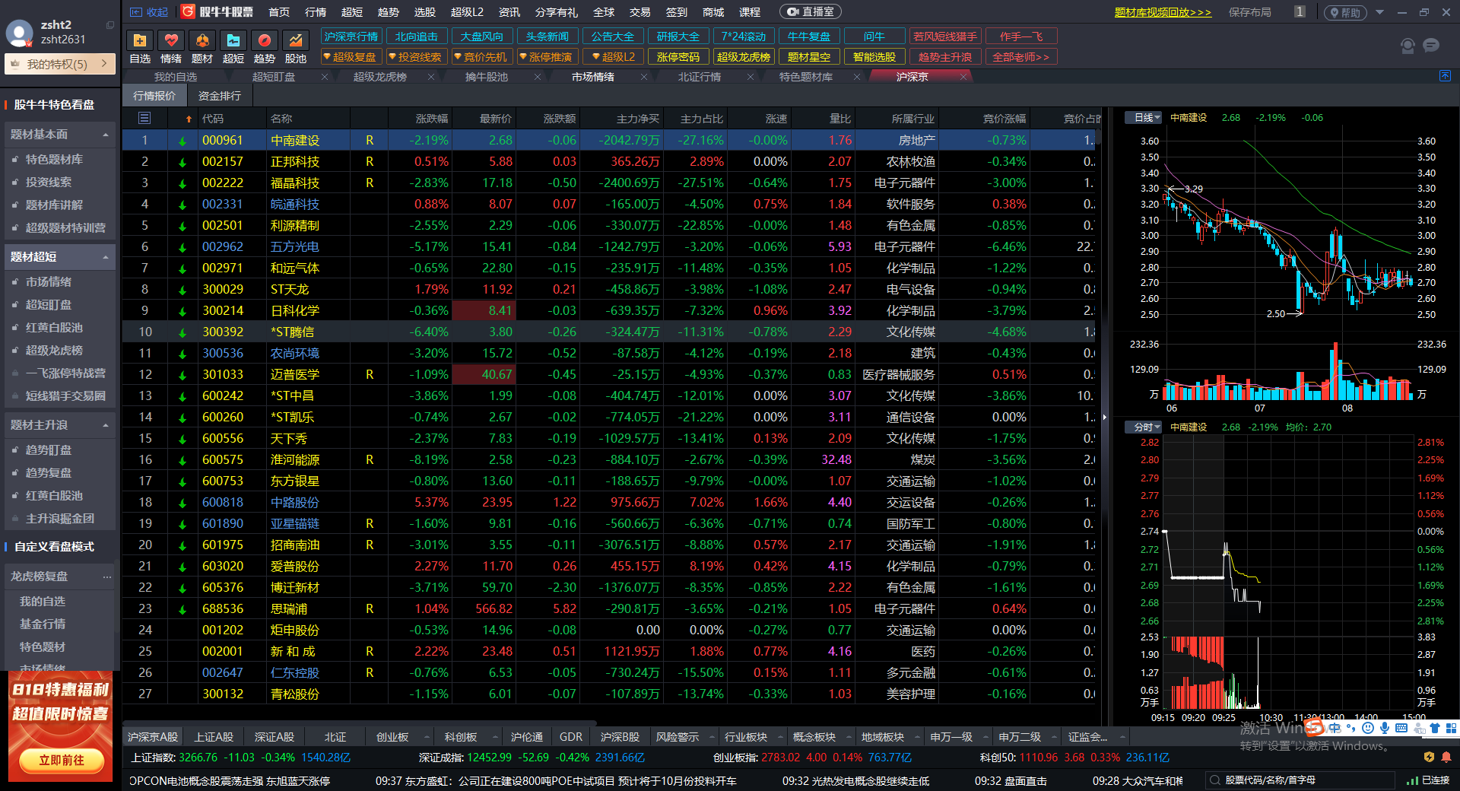Close the 市场情绪 tab
Screen dimensions: 1460x791
click(x=644, y=77)
